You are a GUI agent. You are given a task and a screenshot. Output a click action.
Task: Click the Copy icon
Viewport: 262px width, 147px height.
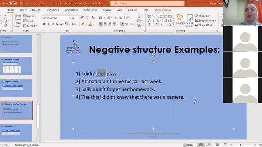(5, 21)
